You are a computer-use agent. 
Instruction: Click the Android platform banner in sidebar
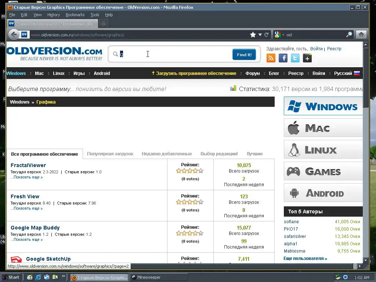(x=323, y=193)
